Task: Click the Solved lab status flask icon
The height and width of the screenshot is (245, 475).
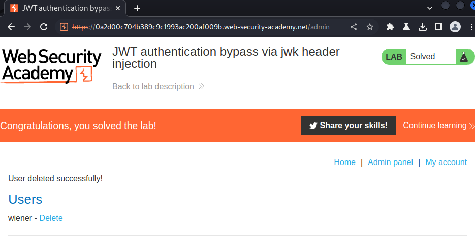Action: tap(464, 57)
